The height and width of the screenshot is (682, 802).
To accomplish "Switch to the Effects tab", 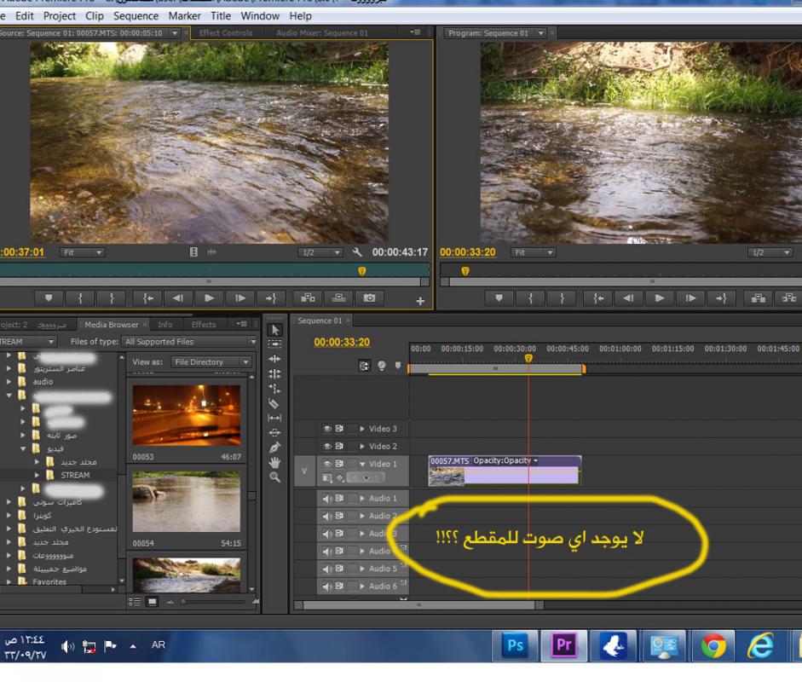I will [204, 325].
